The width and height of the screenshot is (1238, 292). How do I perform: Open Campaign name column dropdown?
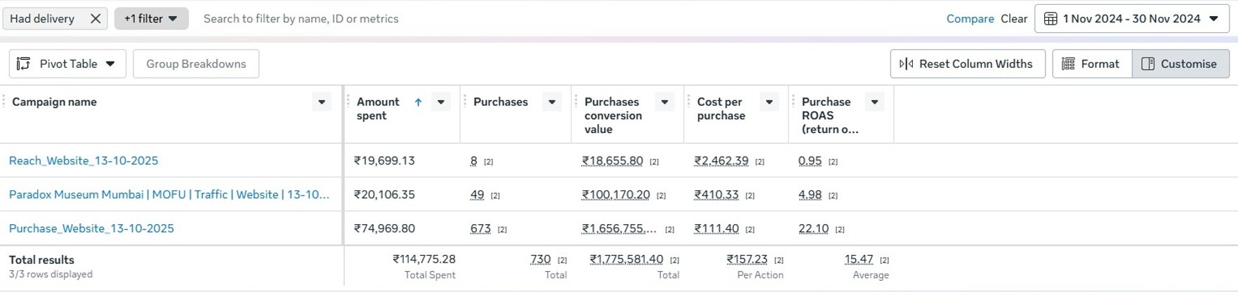322,102
